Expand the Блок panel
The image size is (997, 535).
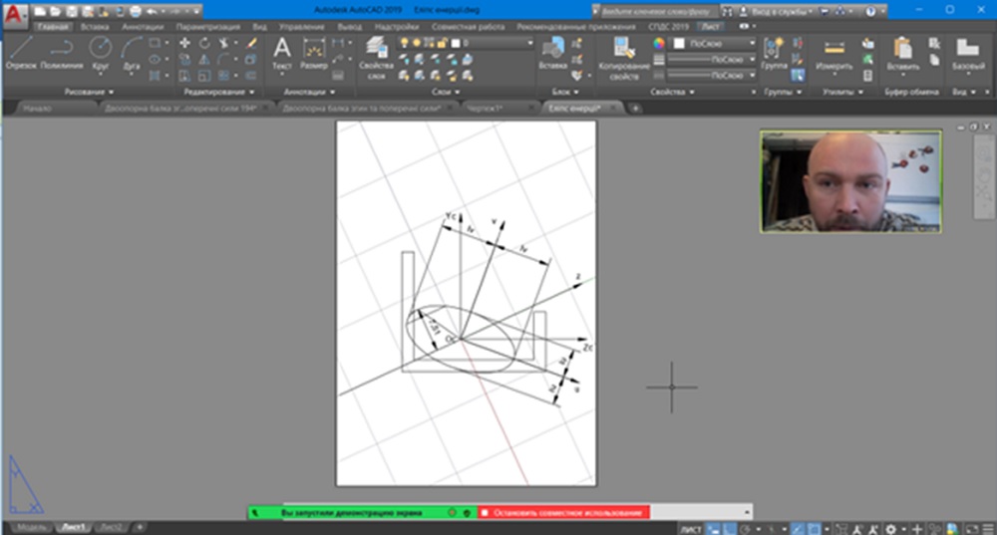pos(565,92)
